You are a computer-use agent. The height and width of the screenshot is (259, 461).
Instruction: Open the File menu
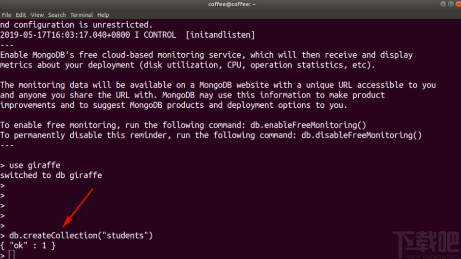6,15
